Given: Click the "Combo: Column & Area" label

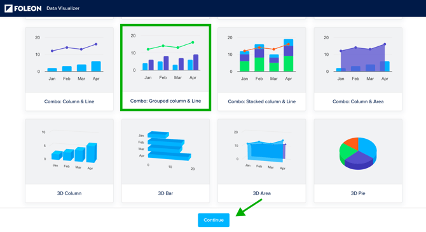Looking at the screenshot, I should (x=358, y=101).
